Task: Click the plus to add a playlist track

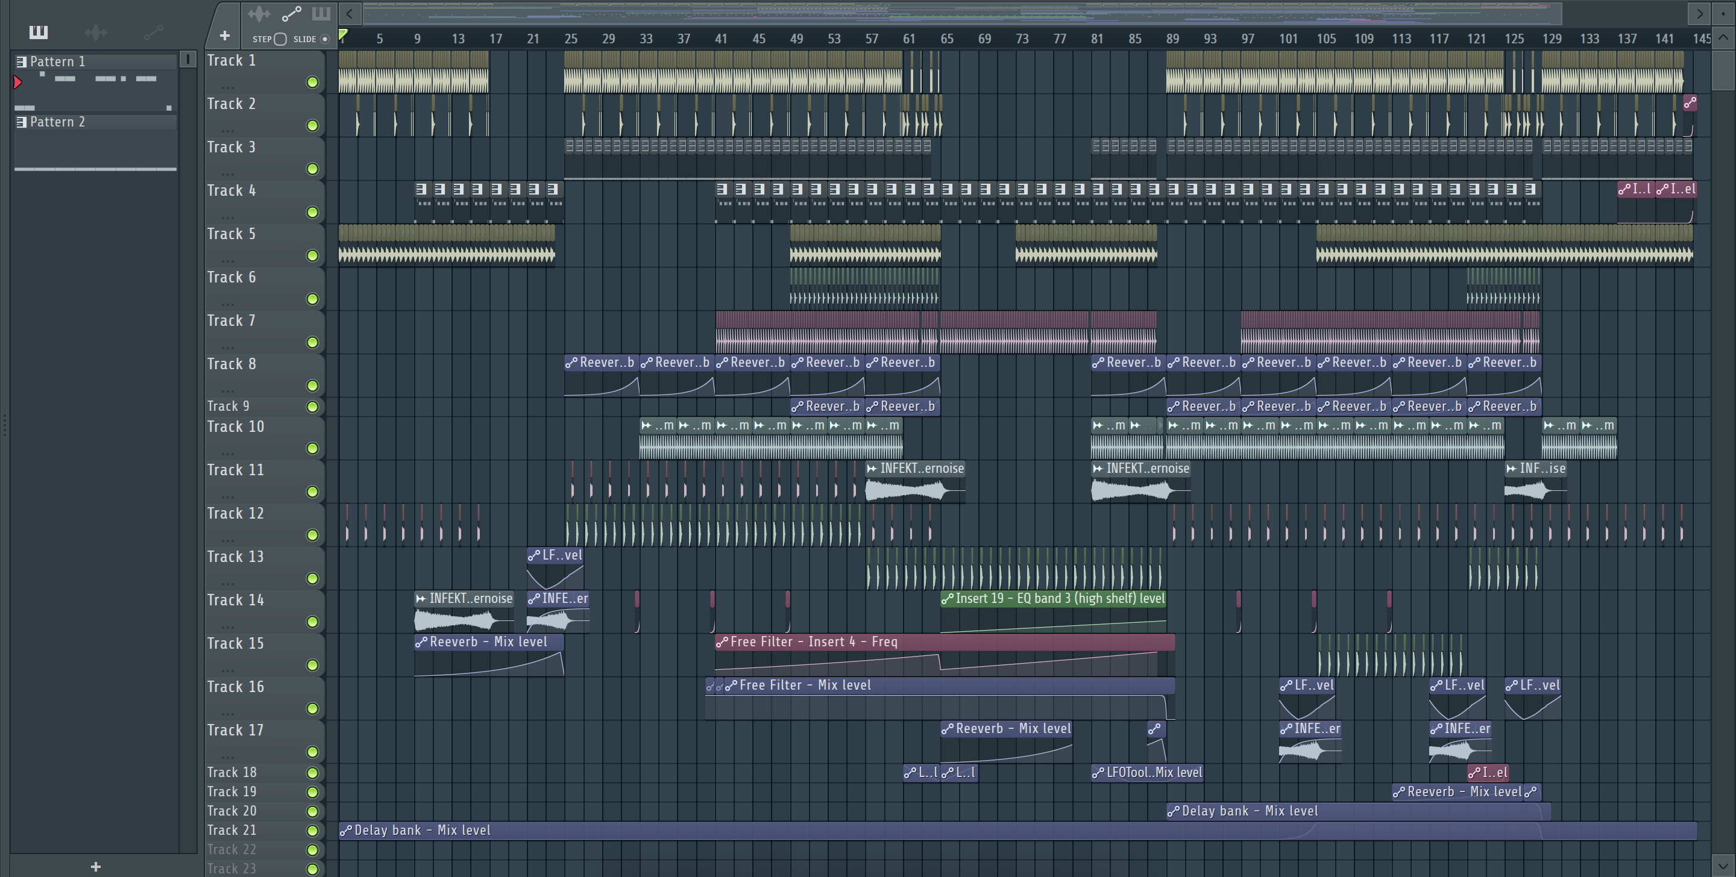Action: 224,36
